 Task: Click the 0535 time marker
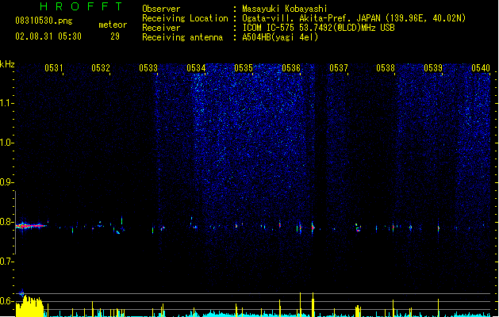[244, 68]
